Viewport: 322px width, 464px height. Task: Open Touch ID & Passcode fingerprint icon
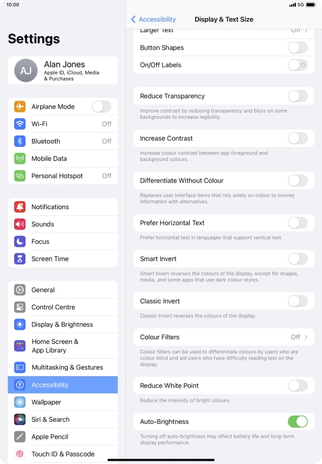point(20,454)
